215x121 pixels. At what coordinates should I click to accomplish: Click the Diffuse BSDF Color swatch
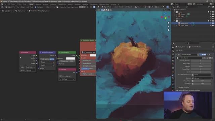coord(71,58)
